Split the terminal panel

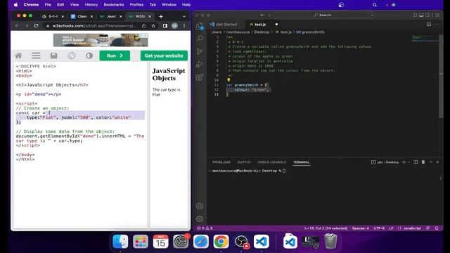(416, 162)
